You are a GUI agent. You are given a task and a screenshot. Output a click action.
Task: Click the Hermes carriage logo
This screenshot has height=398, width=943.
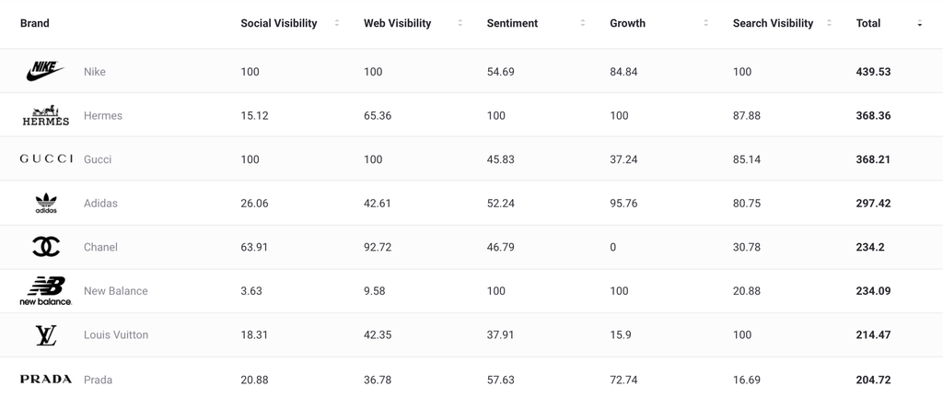pos(45,115)
